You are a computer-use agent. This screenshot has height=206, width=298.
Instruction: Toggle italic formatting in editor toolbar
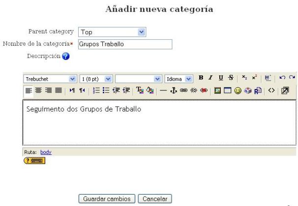click(210, 78)
